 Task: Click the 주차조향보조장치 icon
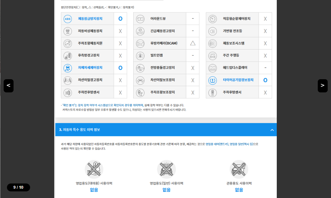tap(140, 93)
